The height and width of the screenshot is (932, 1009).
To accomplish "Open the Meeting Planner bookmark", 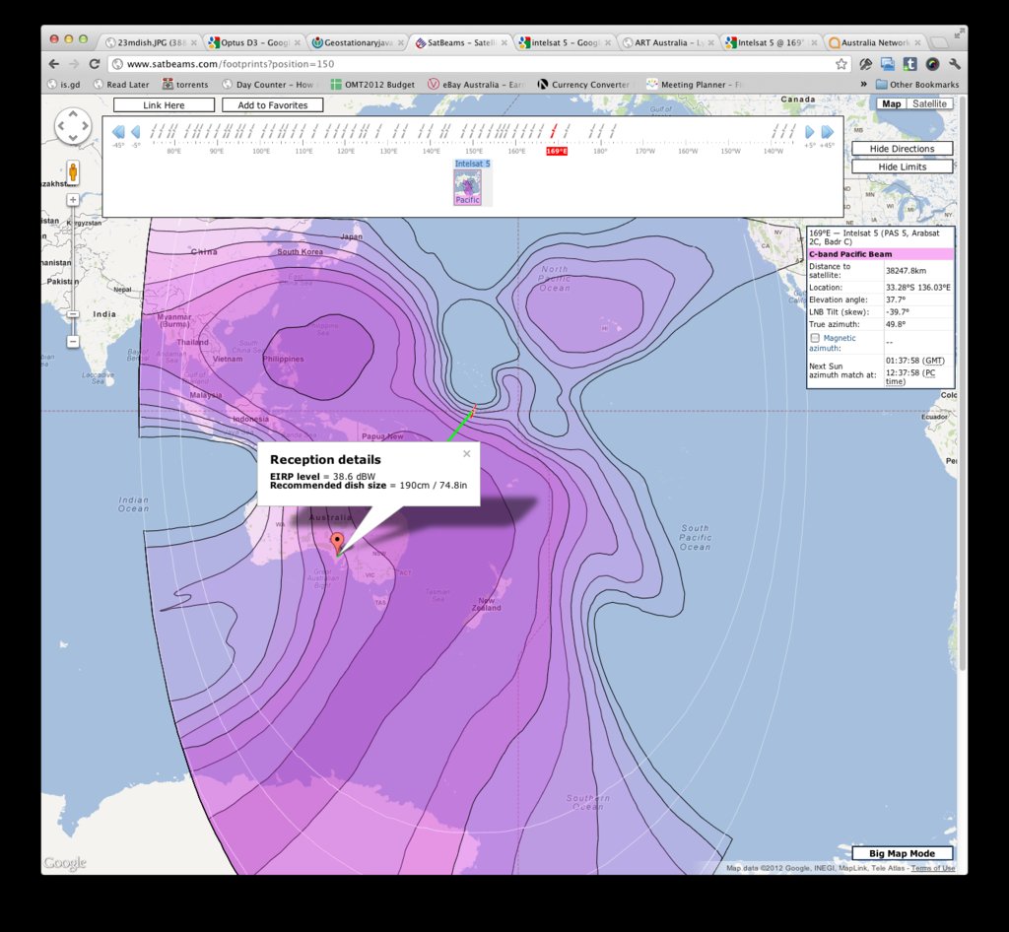I will coord(695,85).
